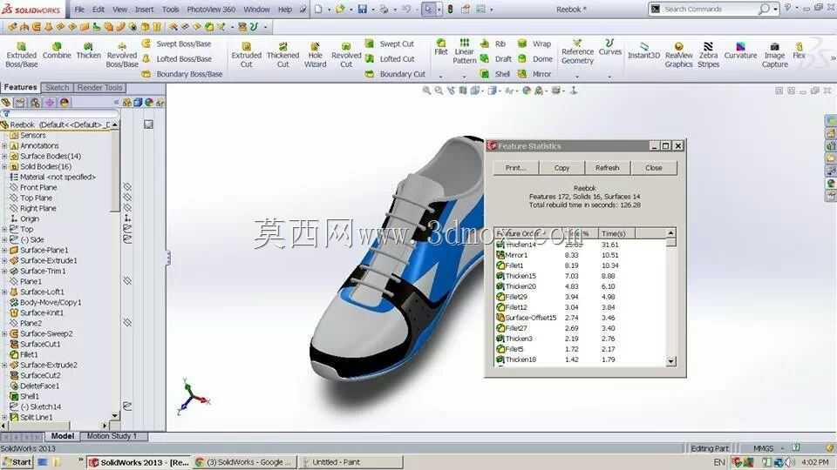The image size is (837, 470).
Task: Select the Revolved Cut tool
Action: [x=346, y=55]
